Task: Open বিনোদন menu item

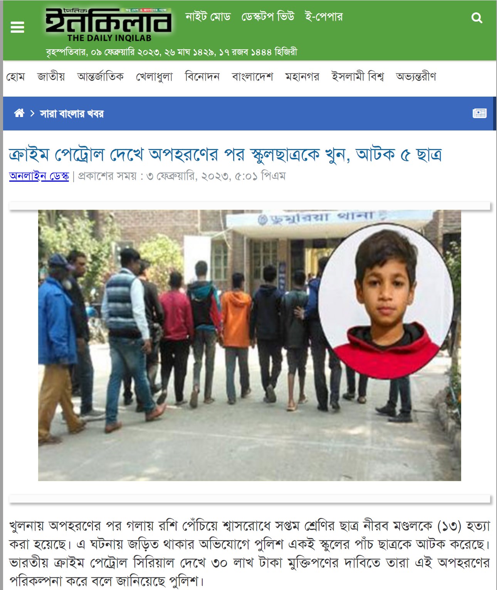Action: coord(202,77)
